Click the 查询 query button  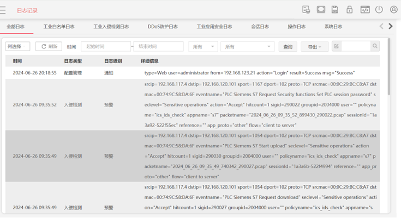pos(288,47)
